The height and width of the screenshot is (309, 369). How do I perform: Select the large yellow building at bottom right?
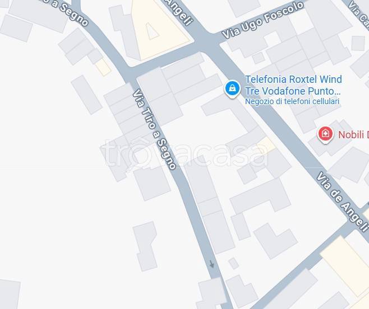click(346, 265)
